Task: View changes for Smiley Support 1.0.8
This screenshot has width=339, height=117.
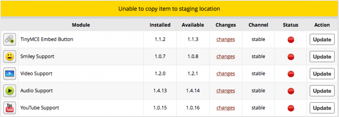Action: (226, 57)
